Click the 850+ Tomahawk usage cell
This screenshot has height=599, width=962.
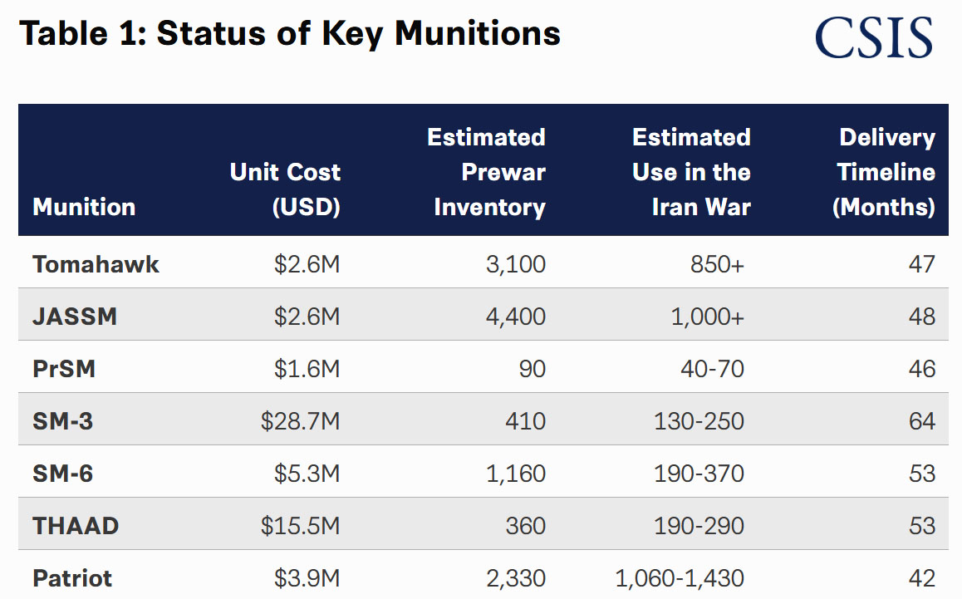click(x=717, y=264)
